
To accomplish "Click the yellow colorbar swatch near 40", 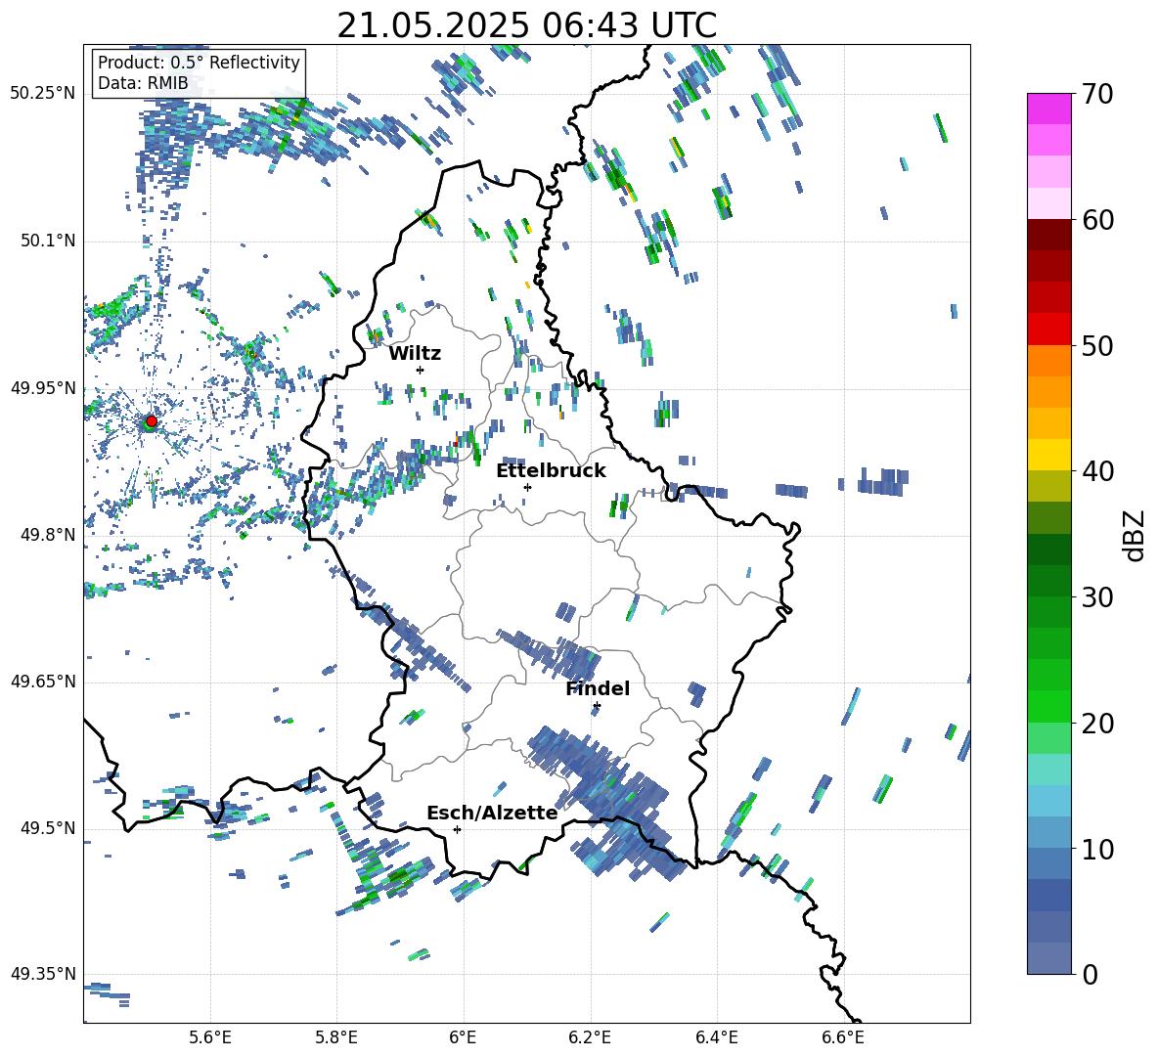I will point(1049,455).
